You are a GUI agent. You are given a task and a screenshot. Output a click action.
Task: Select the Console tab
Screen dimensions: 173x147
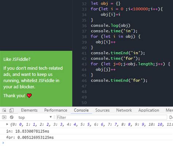(81, 110)
